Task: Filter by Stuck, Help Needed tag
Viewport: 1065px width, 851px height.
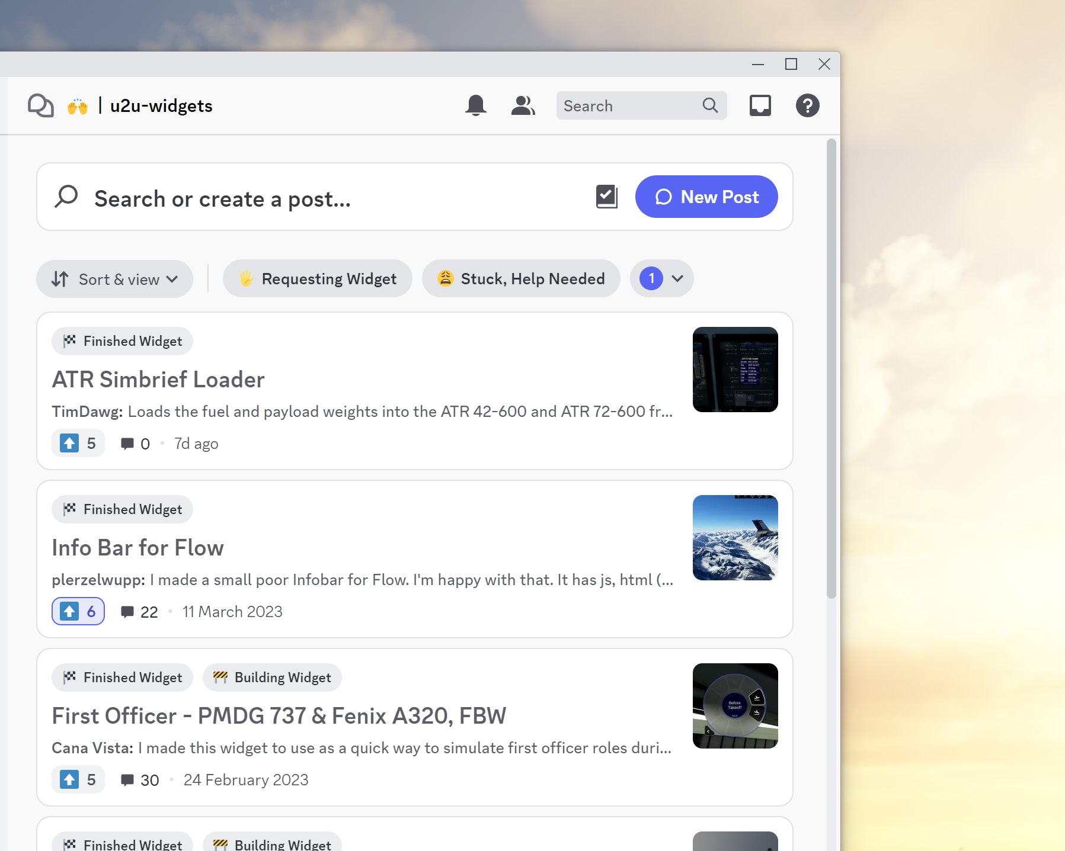Action: click(x=521, y=278)
